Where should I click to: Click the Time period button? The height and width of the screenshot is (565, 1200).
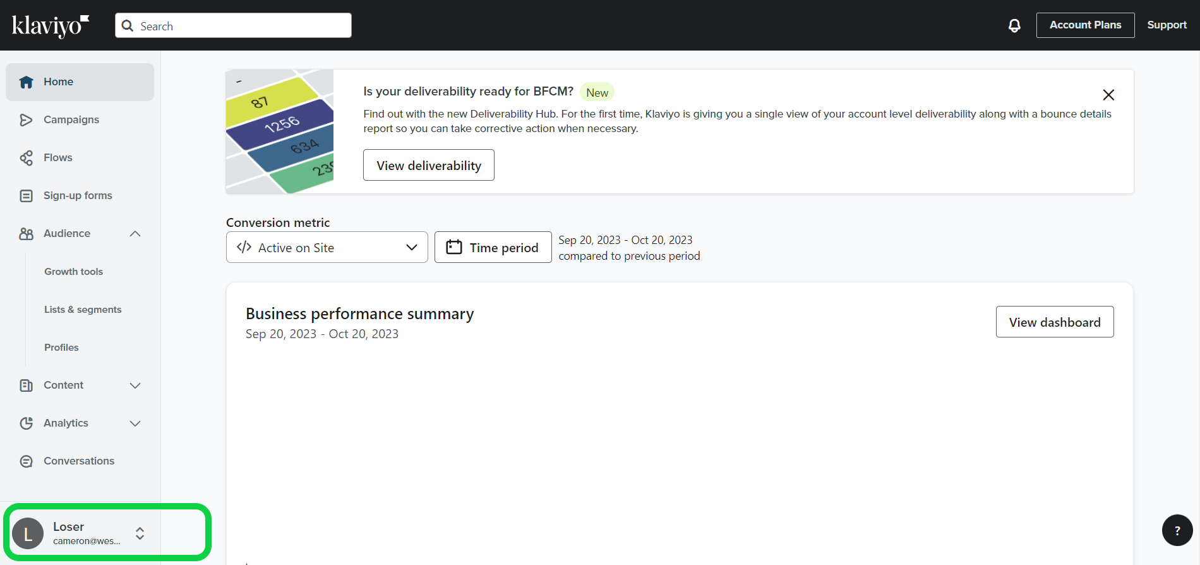(493, 247)
